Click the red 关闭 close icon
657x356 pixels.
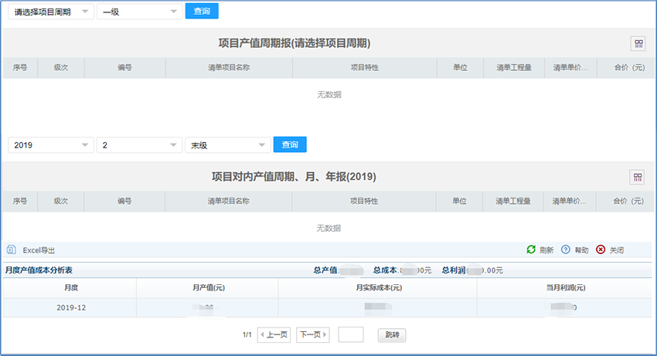coord(601,250)
